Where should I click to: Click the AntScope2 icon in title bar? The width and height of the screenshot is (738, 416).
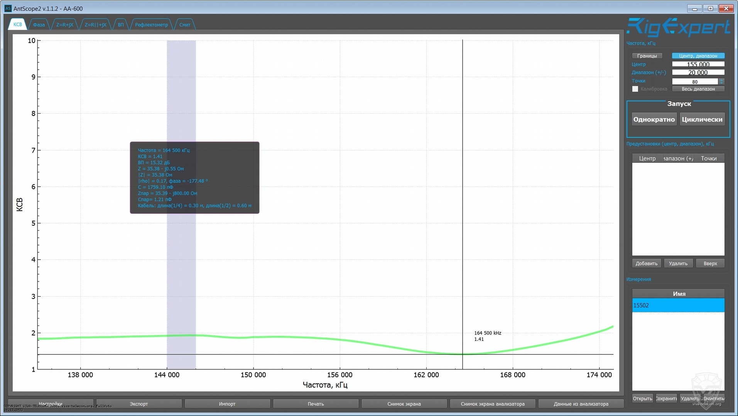[x=8, y=8]
